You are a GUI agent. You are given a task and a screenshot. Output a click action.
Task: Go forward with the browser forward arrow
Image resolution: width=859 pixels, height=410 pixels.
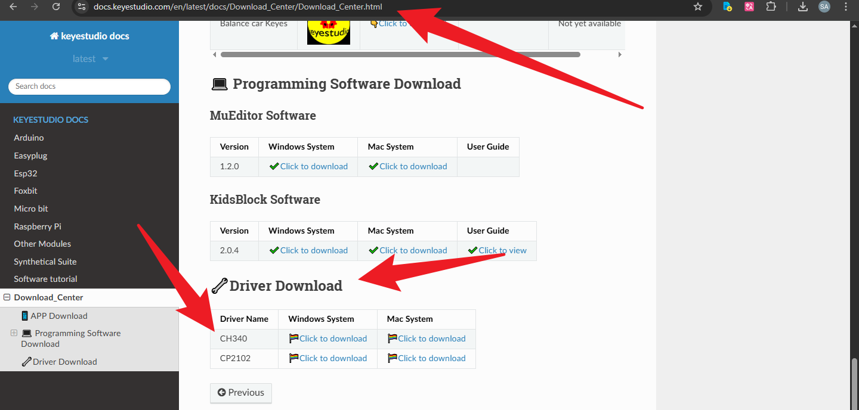click(x=35, y=7)
